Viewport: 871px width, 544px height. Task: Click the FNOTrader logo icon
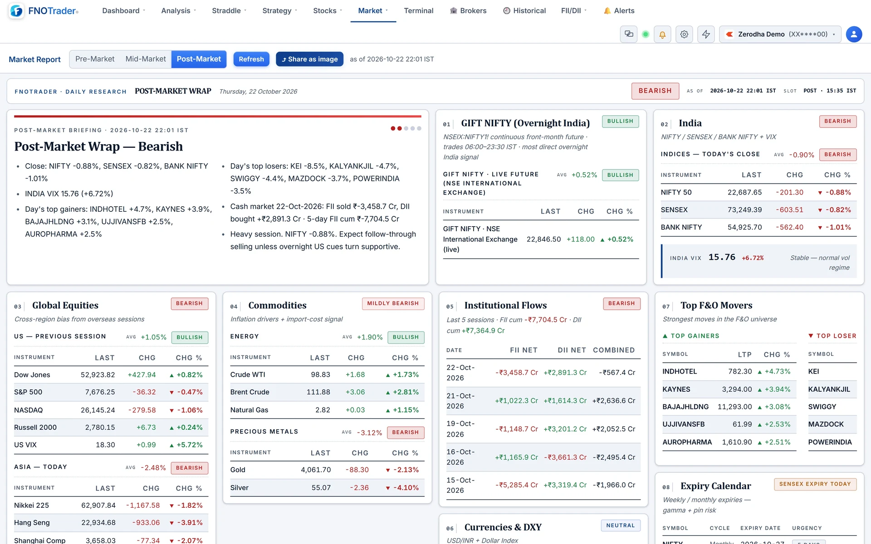pos(16,11)
